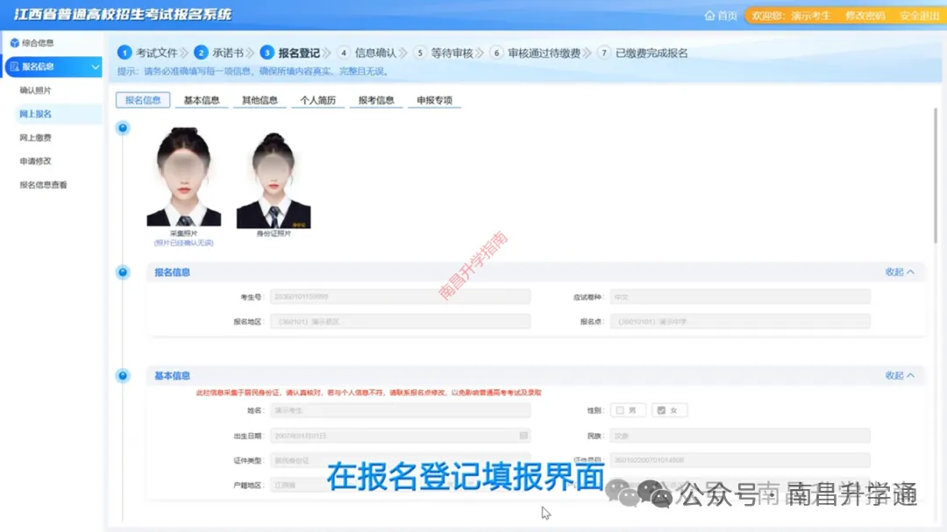Click step 3 circle 报名登记
The image size is (947, 532).
pyautogui.click(x=267, y=53)
